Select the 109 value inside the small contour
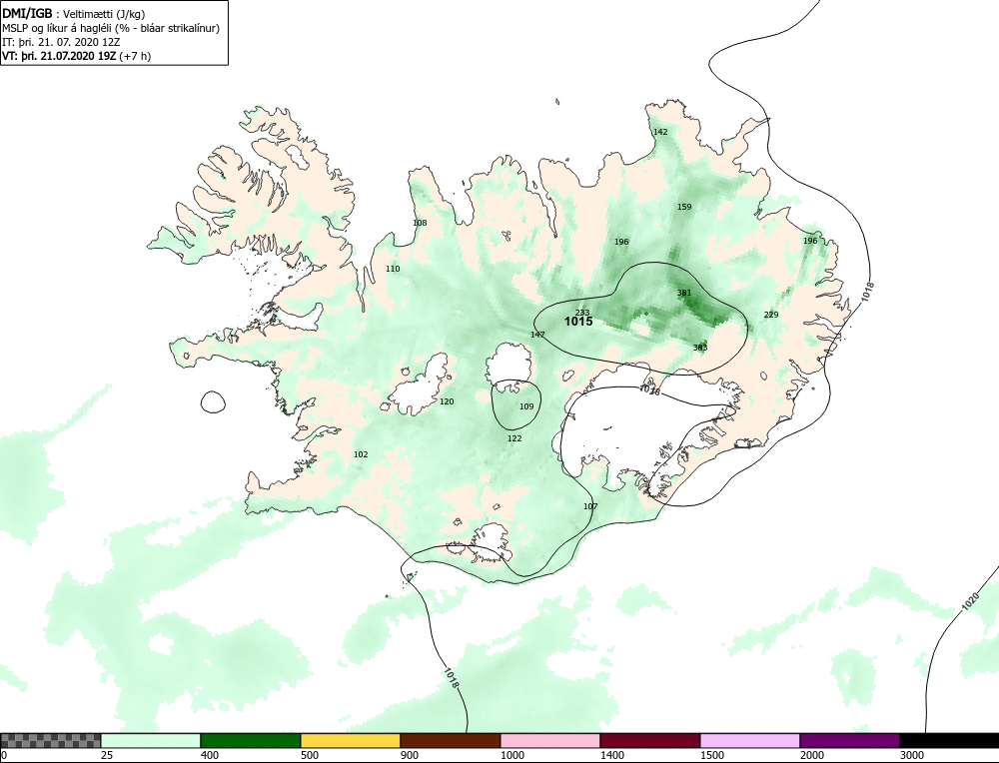The height and width of the screenshot is (763, 999). [526, 406]
